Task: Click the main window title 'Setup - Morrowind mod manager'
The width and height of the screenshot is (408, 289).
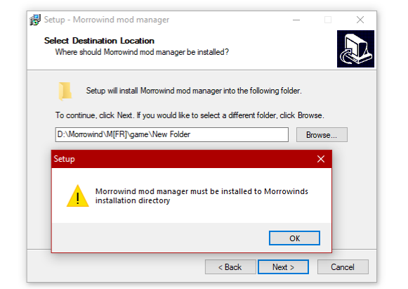Action: (x=107, y=20)
